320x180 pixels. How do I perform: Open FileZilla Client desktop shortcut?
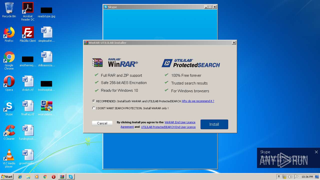[x=28, y=34]
